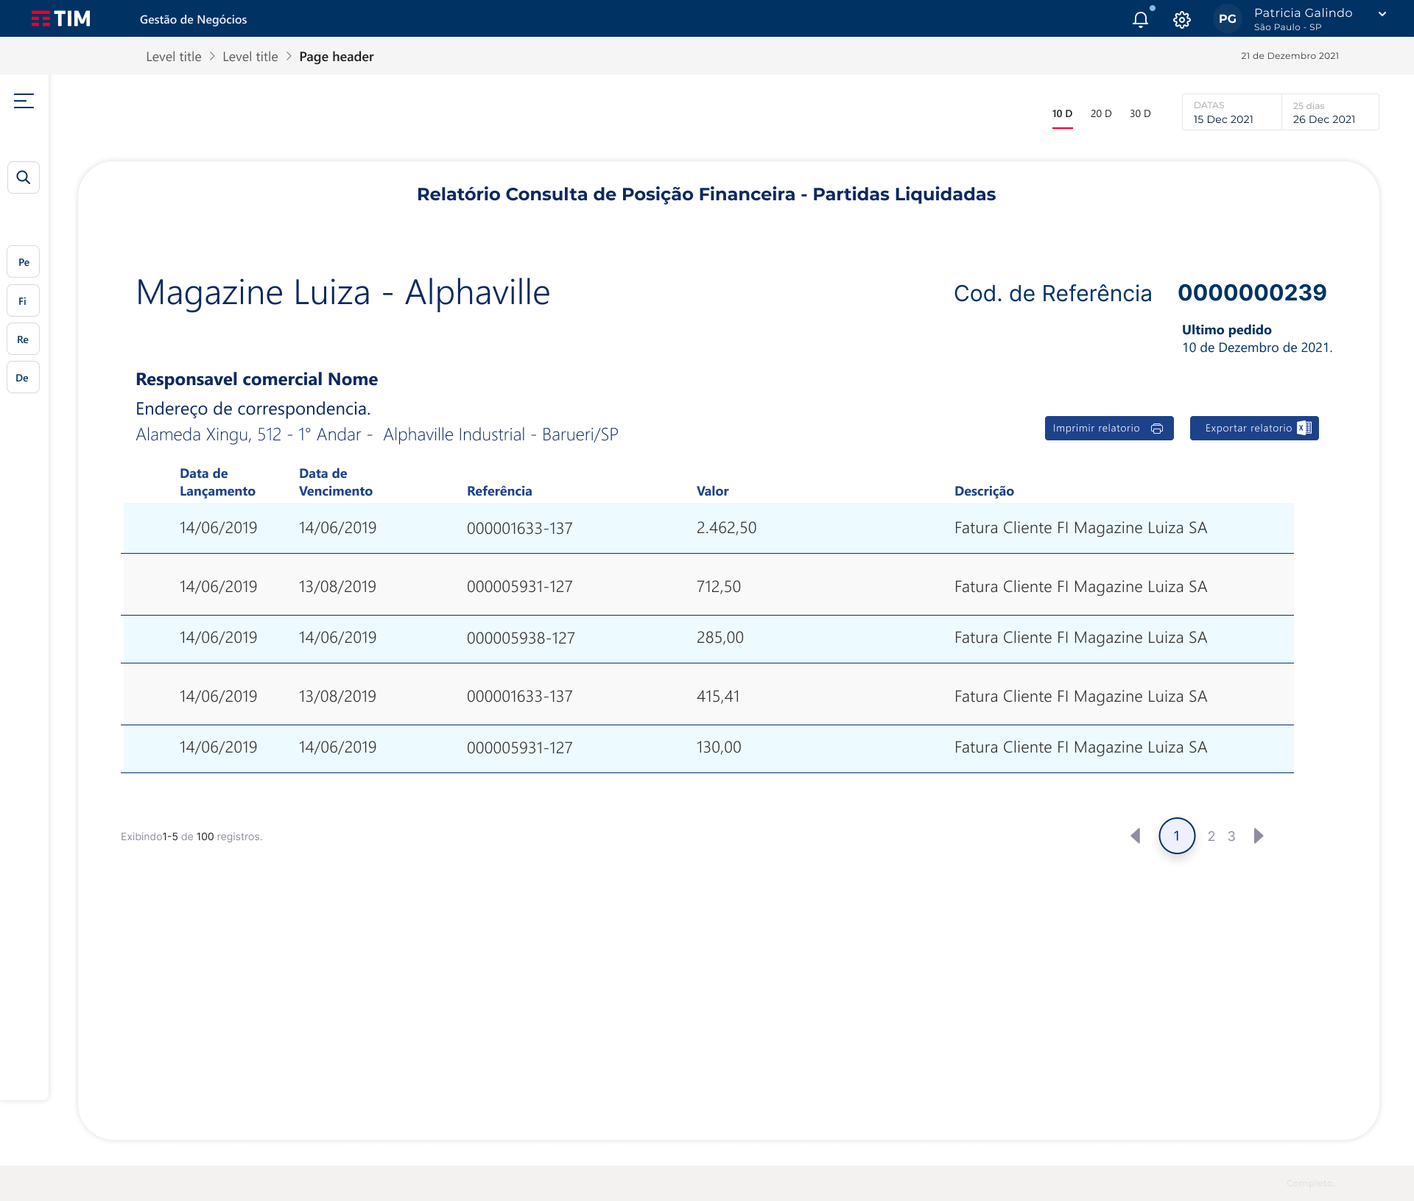Open the De sidebar item
Viewport: 1414px width, 1201px height.
(x=24, y=378)
